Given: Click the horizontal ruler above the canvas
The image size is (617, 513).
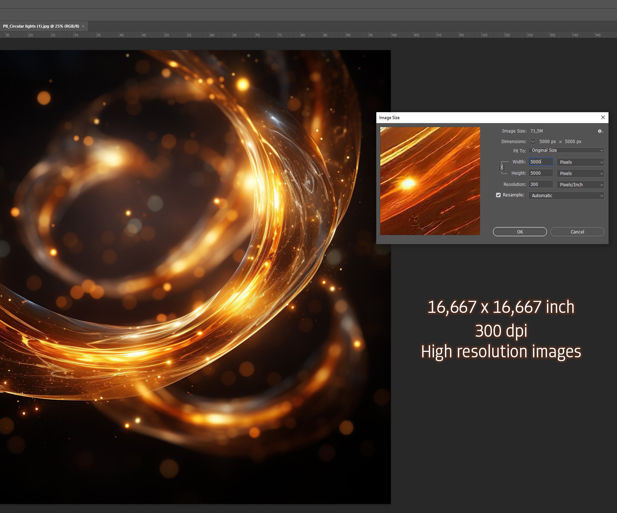Looking at the screenshot, I should pyautogui.click(x=176, y=35).
